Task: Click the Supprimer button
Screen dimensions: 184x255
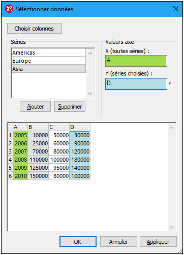Action: click(x=70, y=107)
